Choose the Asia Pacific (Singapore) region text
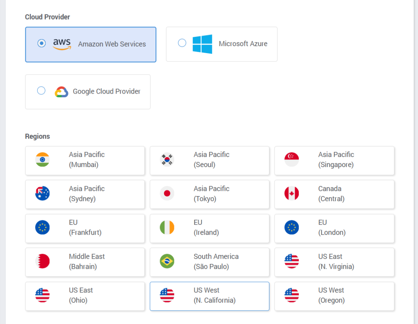The image size is (418, 324). click(336, 160)
